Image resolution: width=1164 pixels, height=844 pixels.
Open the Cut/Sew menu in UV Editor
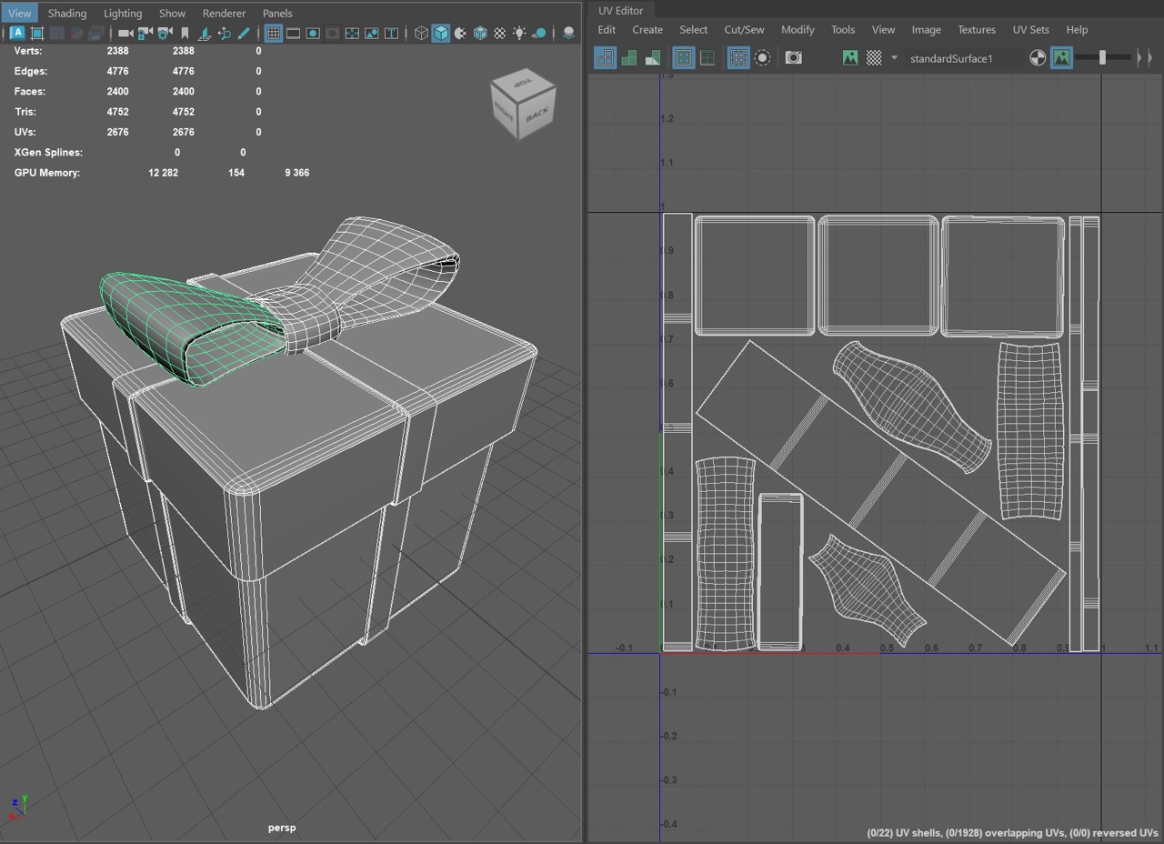[744, 29]
